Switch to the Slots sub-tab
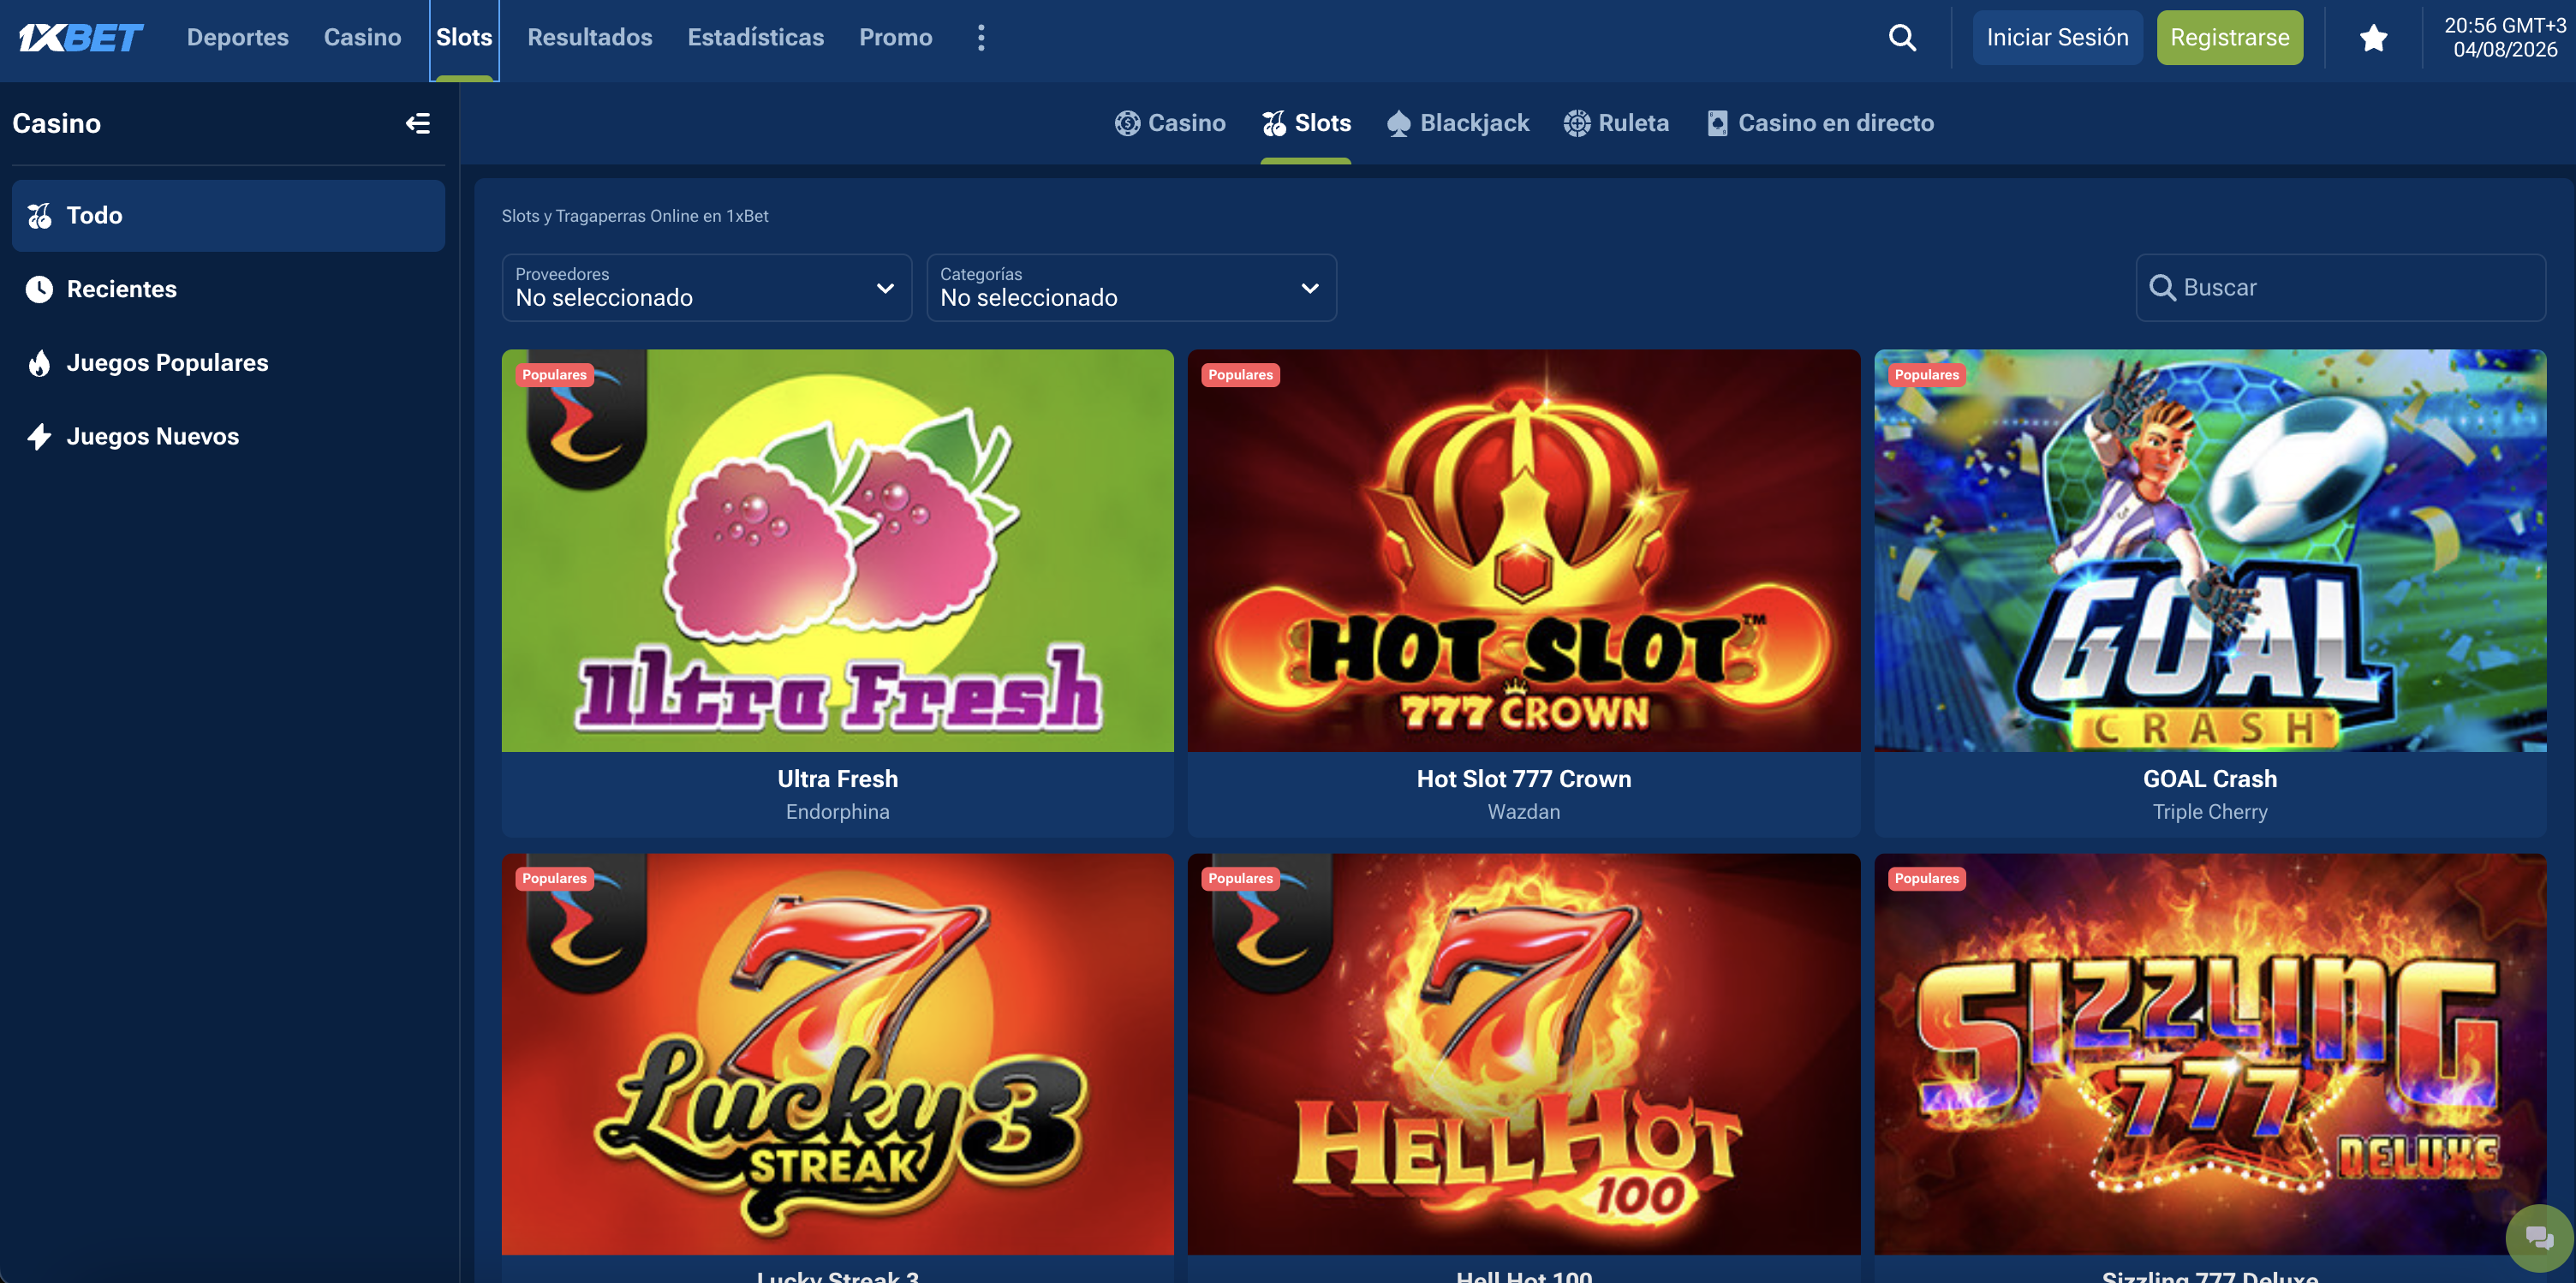The width and height of the screenshot is (2576, 1283). coord(1306,123)
